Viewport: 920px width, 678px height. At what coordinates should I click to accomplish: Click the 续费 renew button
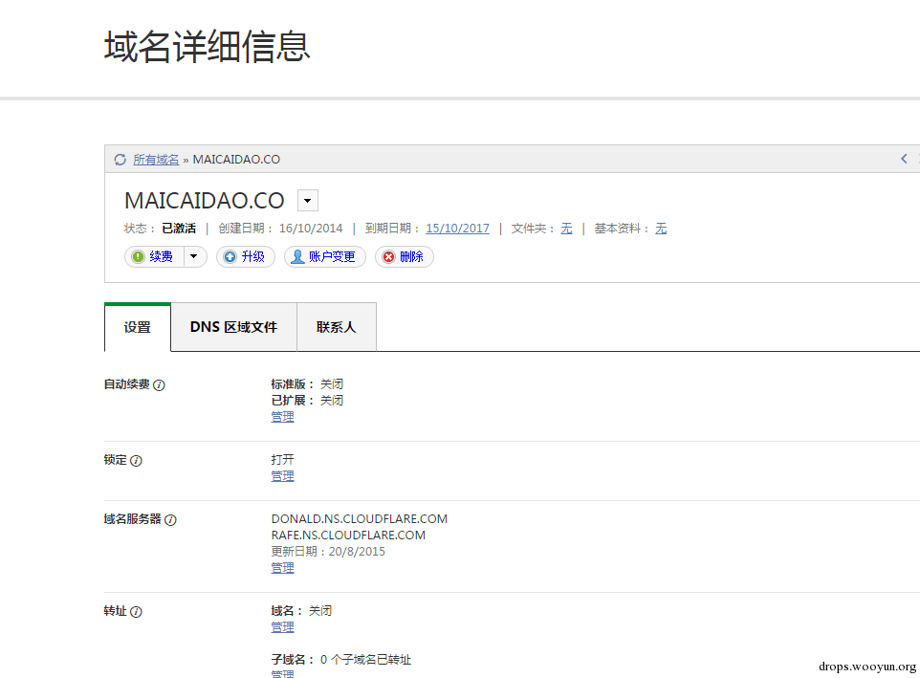point(154,257)
